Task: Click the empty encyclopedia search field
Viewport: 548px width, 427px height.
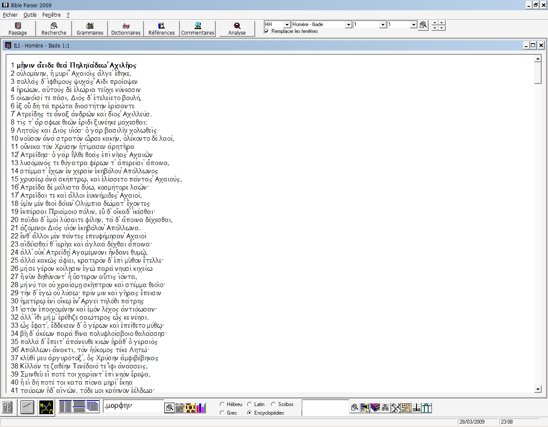Action: [325, 407]
